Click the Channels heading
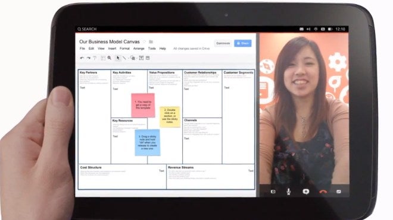Image resolution: width=393 pixels, height=220 pixels. point(191,120)
